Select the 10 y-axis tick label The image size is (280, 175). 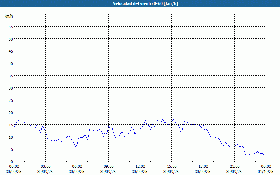10,137
